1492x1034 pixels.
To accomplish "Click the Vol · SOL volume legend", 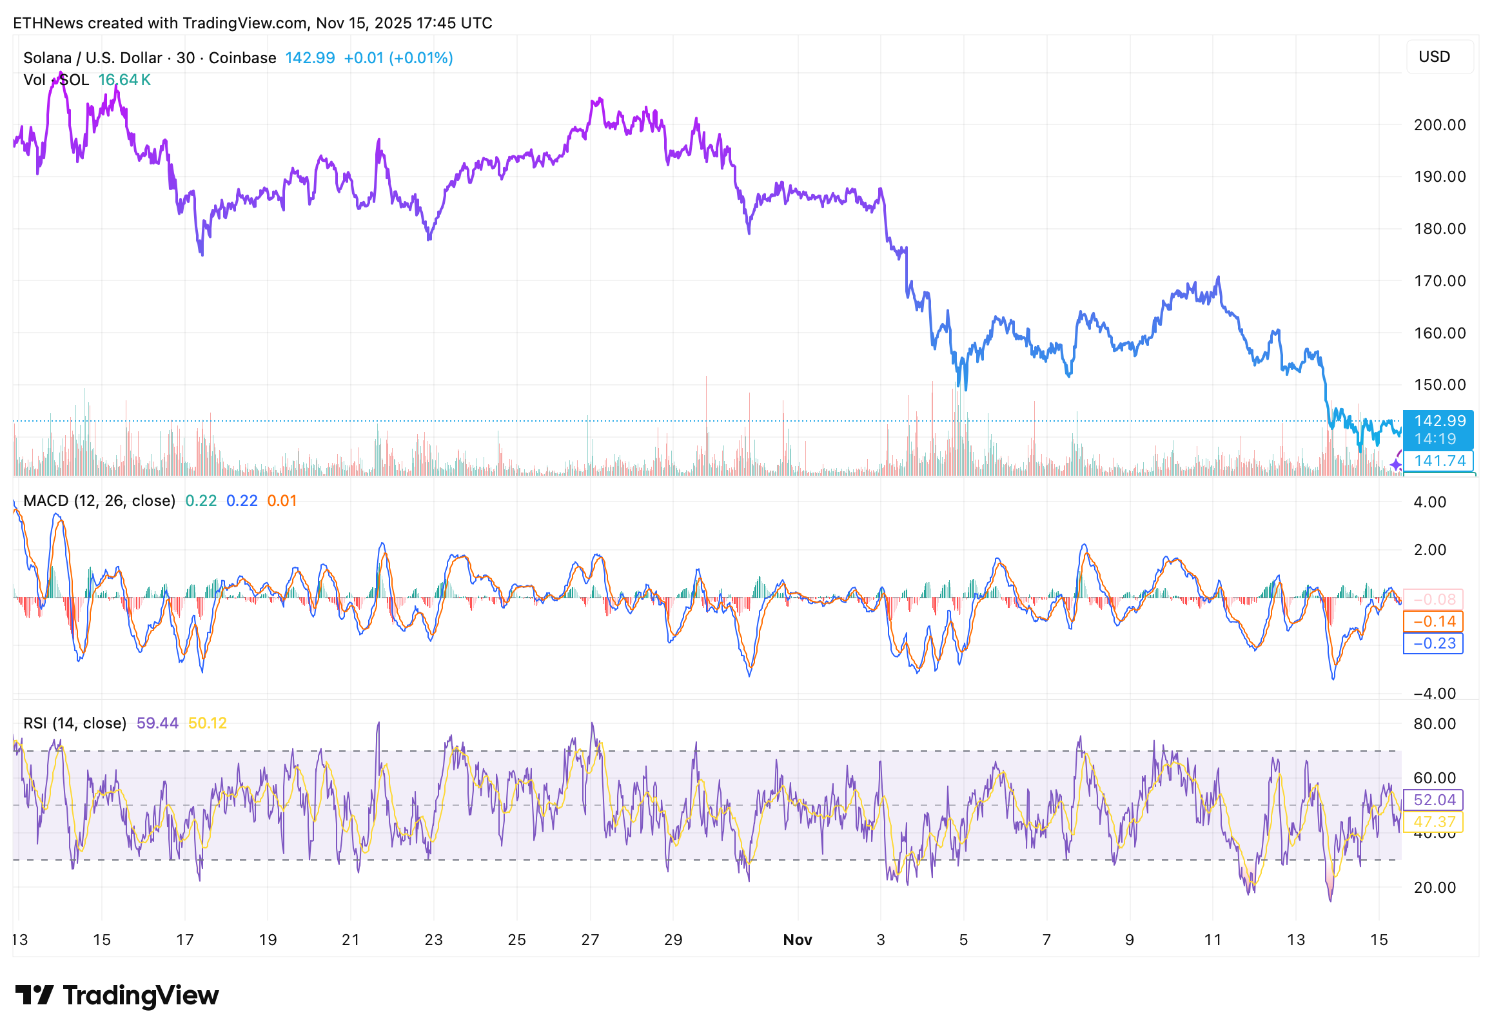I will [55, 80].
